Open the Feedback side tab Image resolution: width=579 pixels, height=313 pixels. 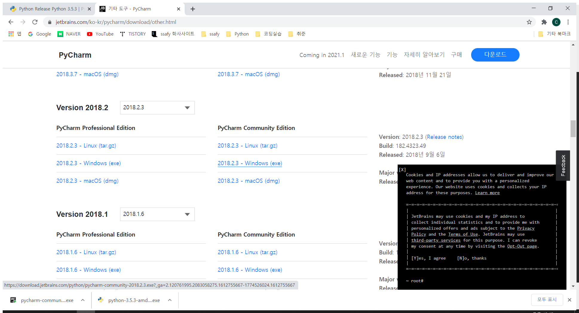563,165
